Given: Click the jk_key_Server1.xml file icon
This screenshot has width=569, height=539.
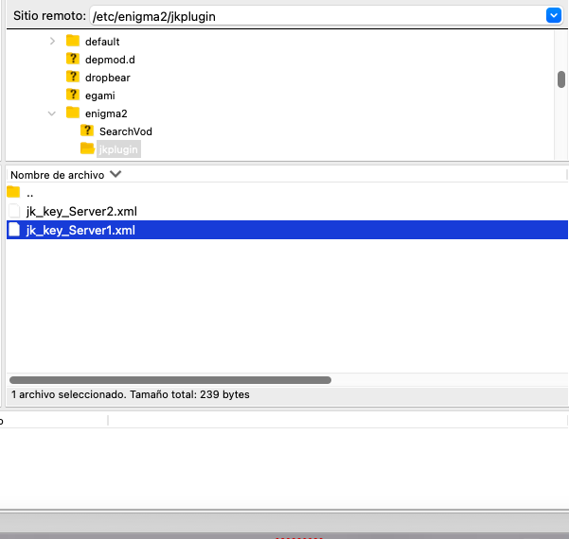Looking at the screenshot, I should (x=13, y=230).
